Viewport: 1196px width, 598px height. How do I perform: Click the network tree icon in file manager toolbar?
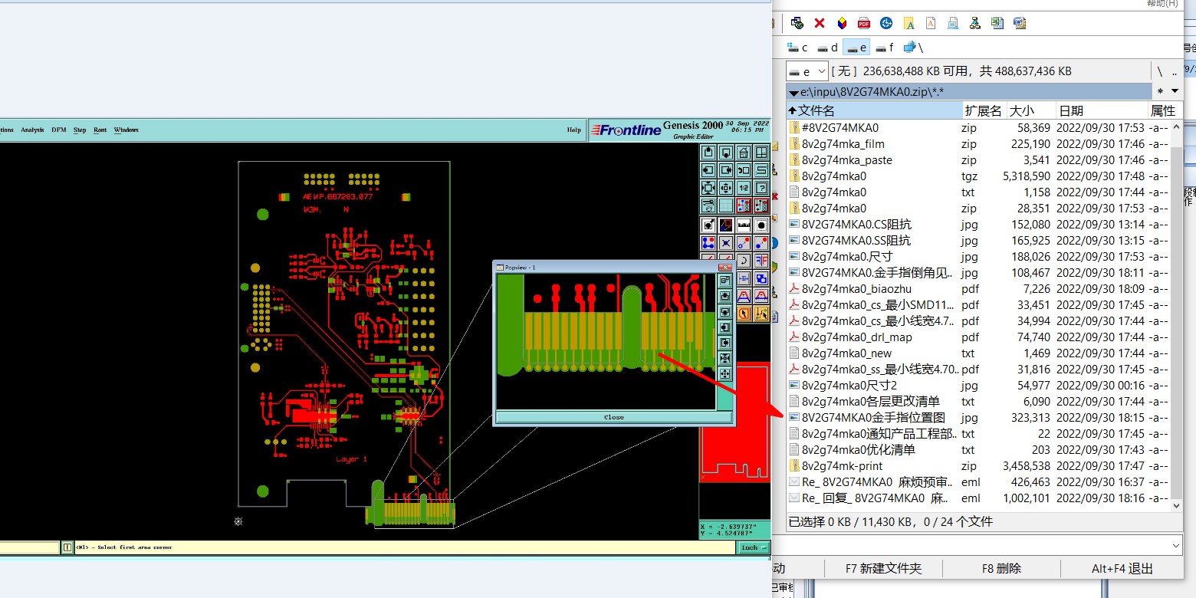tap(974, 23)
